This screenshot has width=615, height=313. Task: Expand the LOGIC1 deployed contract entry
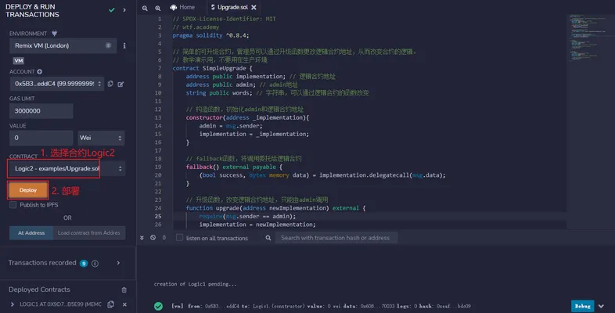(13, 304)
